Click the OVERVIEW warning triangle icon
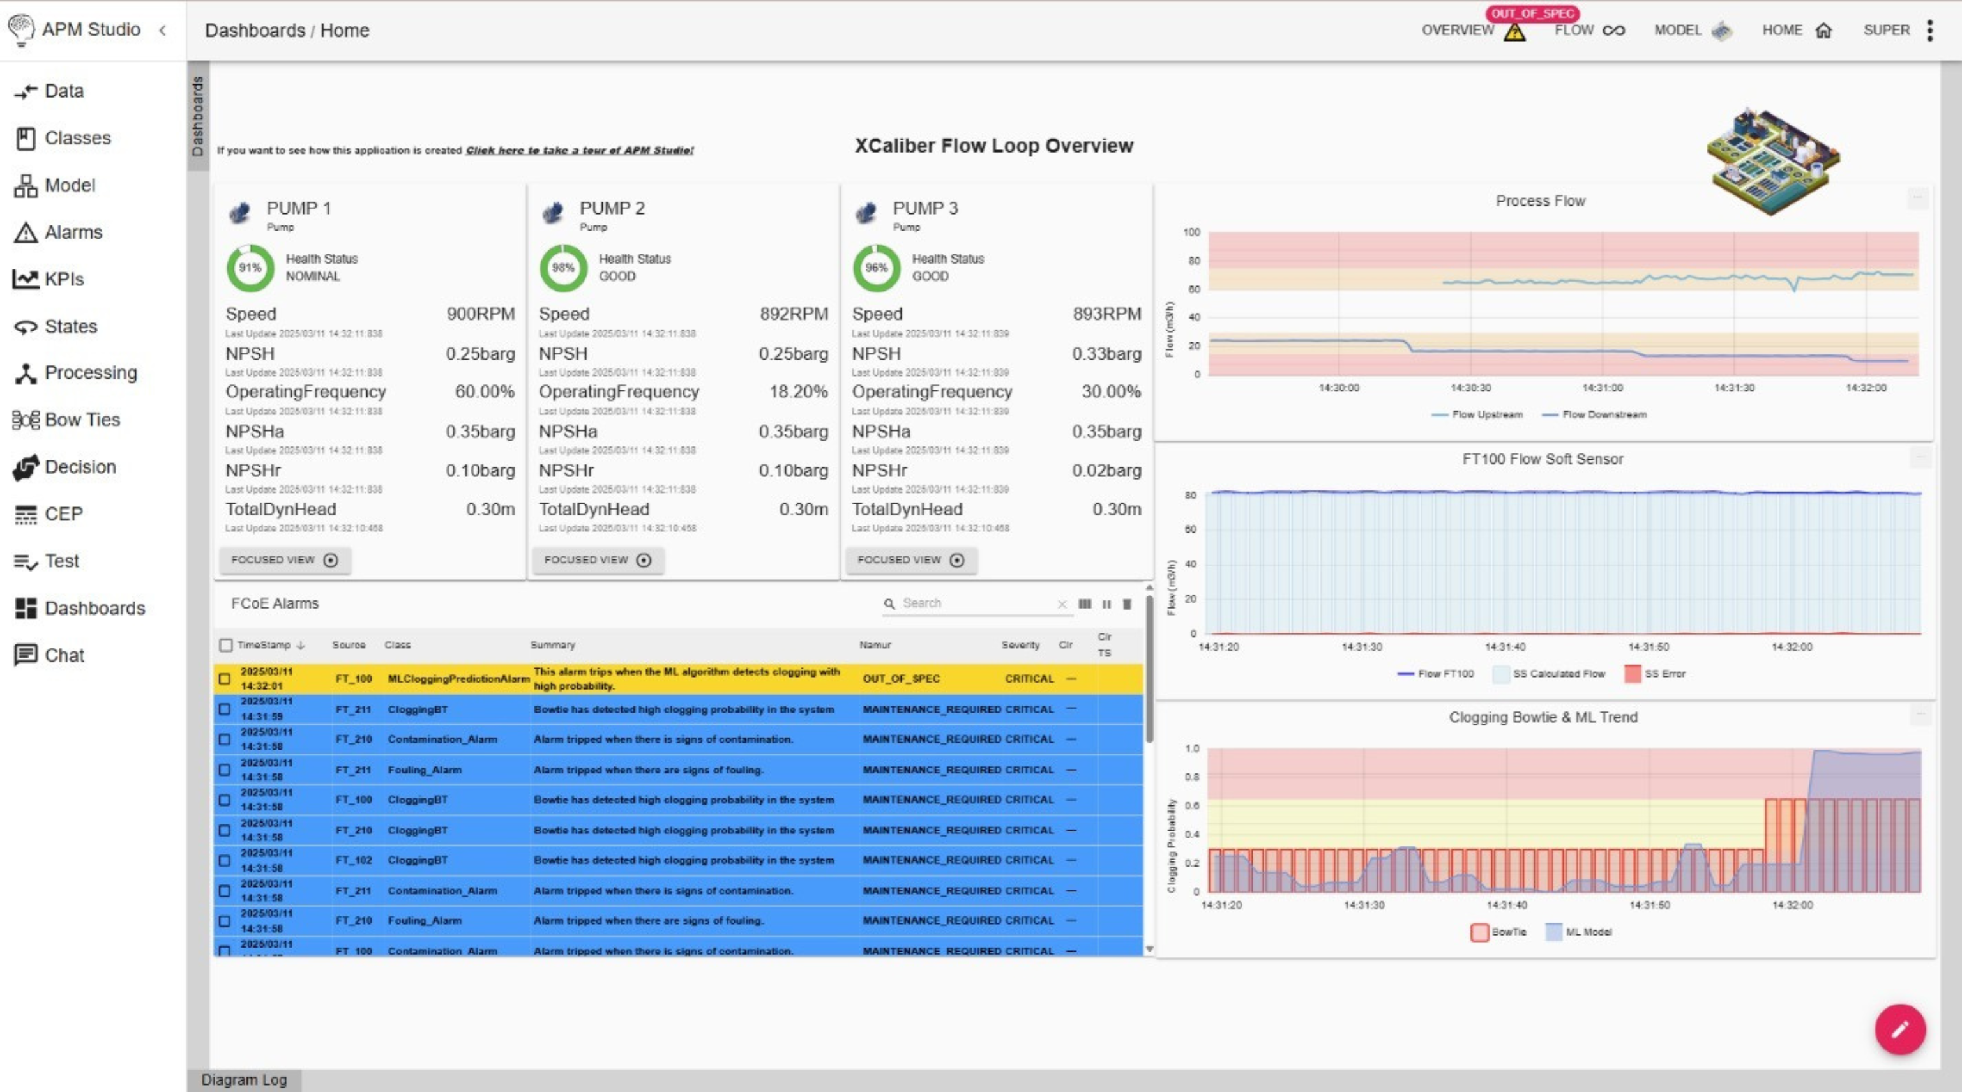Image resolution: width=1962 pixels, height=1092 pixels. point(1514,31)
